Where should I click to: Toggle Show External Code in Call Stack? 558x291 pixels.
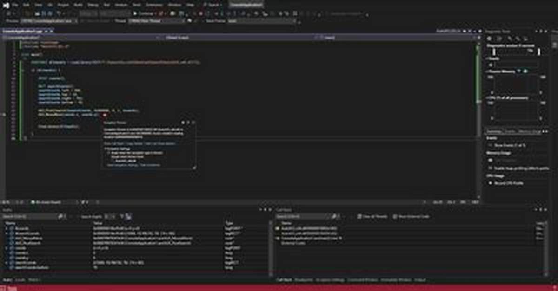click(411, 216)
